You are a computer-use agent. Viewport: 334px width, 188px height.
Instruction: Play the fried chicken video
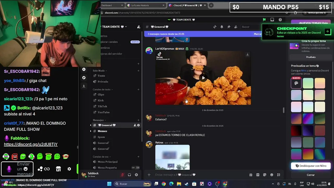pyautogui.click(x=203, y=78)
